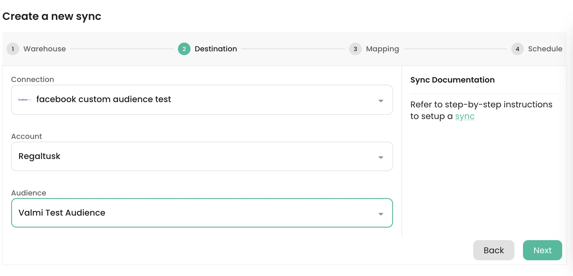The image size is (573, 276).
Task: Click the green Next button
Action: tap(542, 250)
